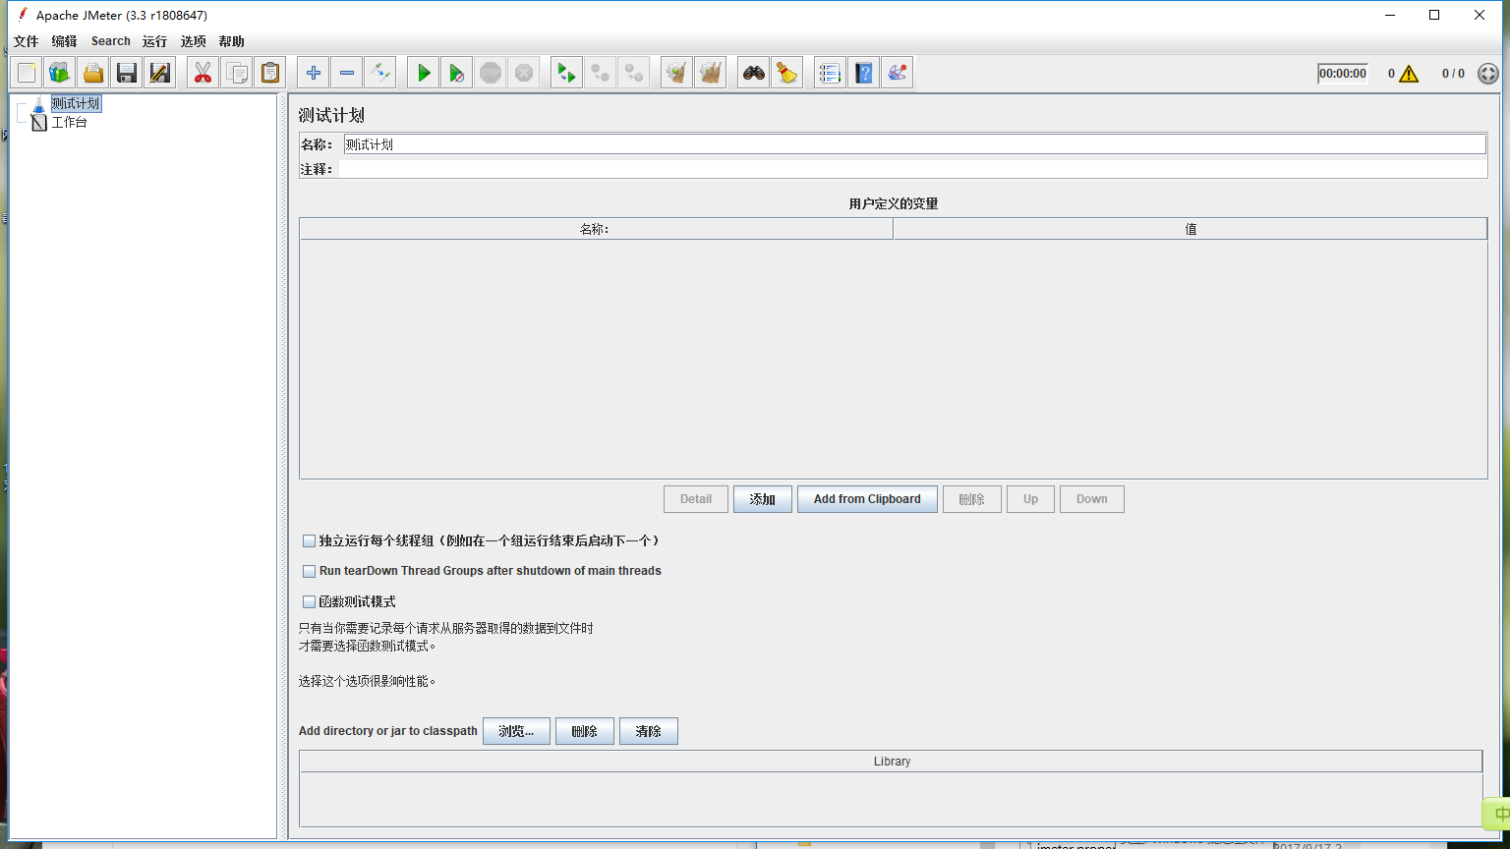Enable run each thread group independently checkbox
Image resolution: width=1510 pixels, height=849 pixels.
tap(310, 541)
